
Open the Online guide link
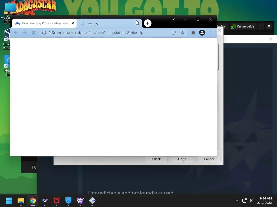click(243, 26)
